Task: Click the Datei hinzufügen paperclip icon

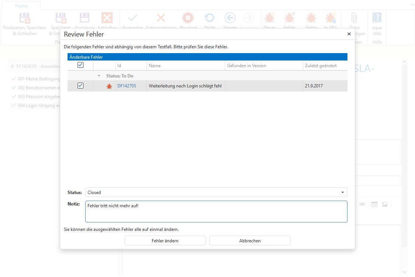Action: [354, 18]
